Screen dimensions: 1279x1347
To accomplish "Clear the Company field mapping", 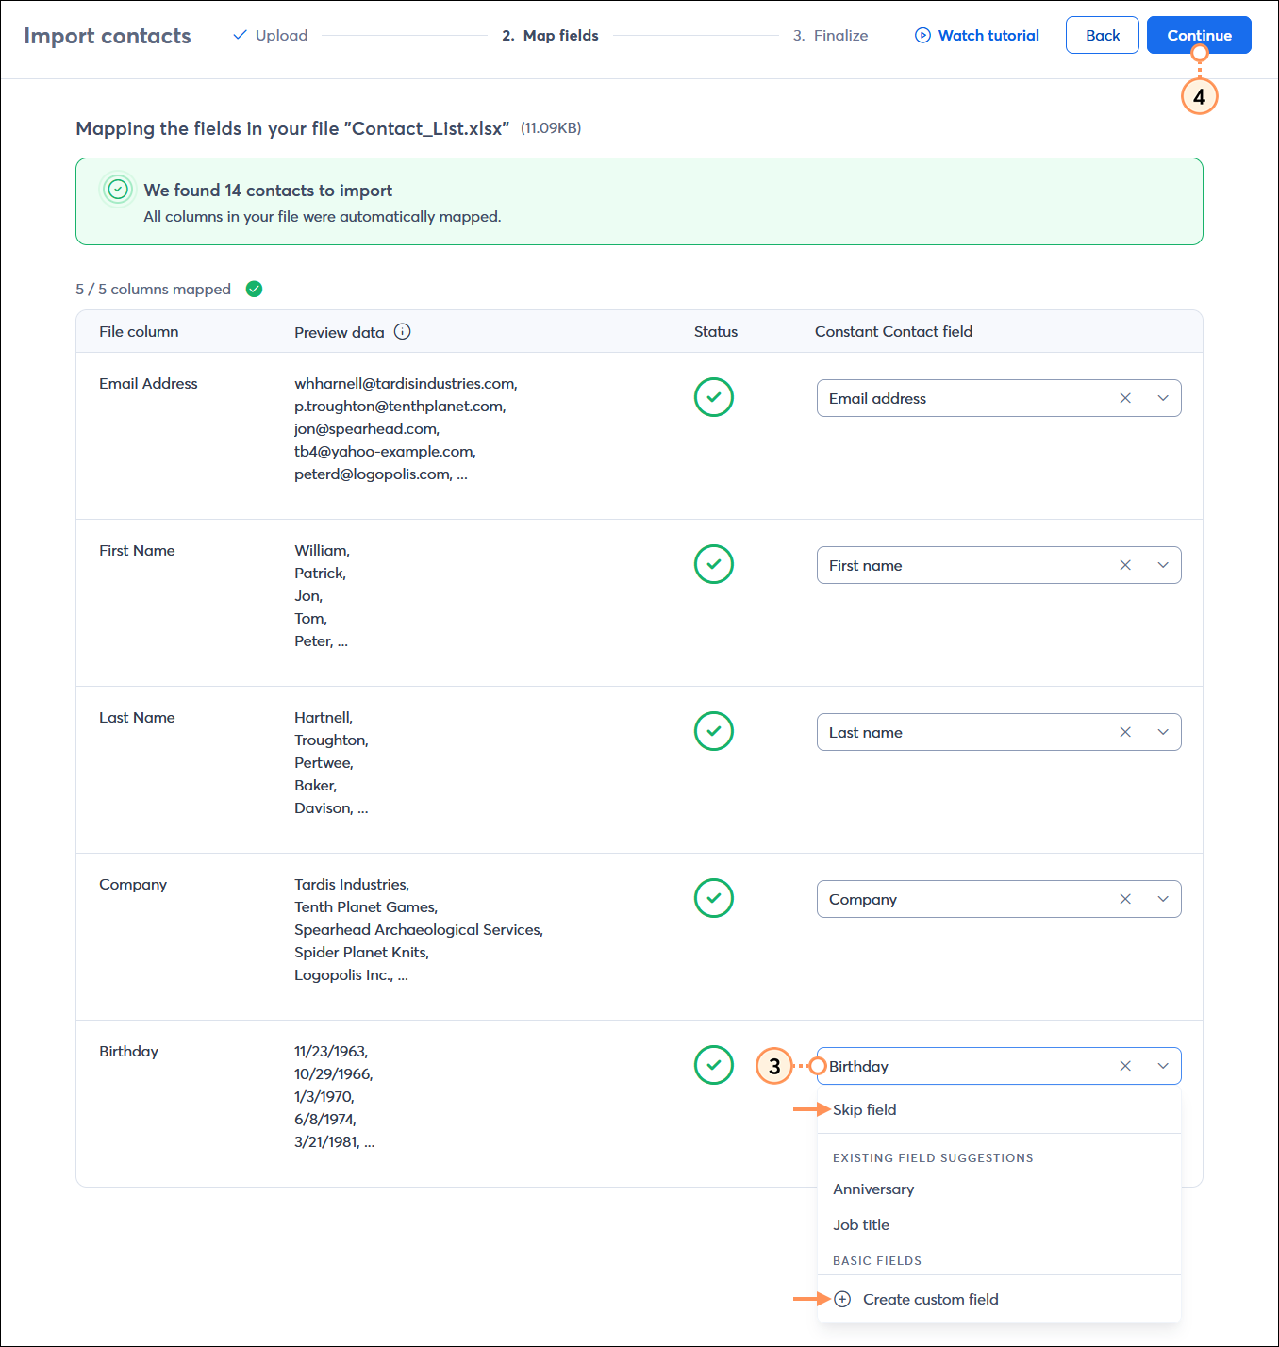I will click(x=1125, y=899).
